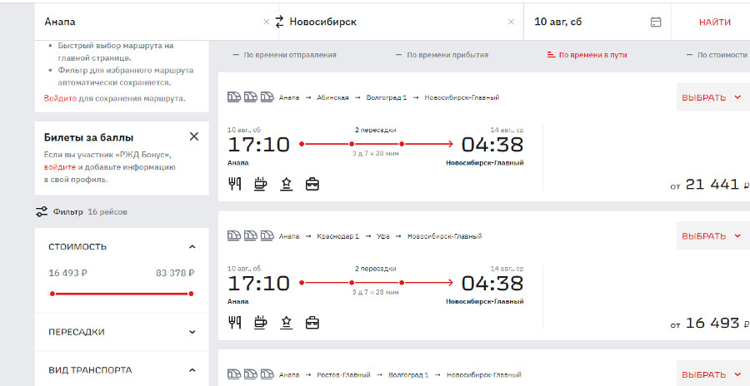The width and height of the screenshot is (750, 386).
Task: Clear the Новосибирск destination field
Action: pyautogui.click(x=511, y=22)
